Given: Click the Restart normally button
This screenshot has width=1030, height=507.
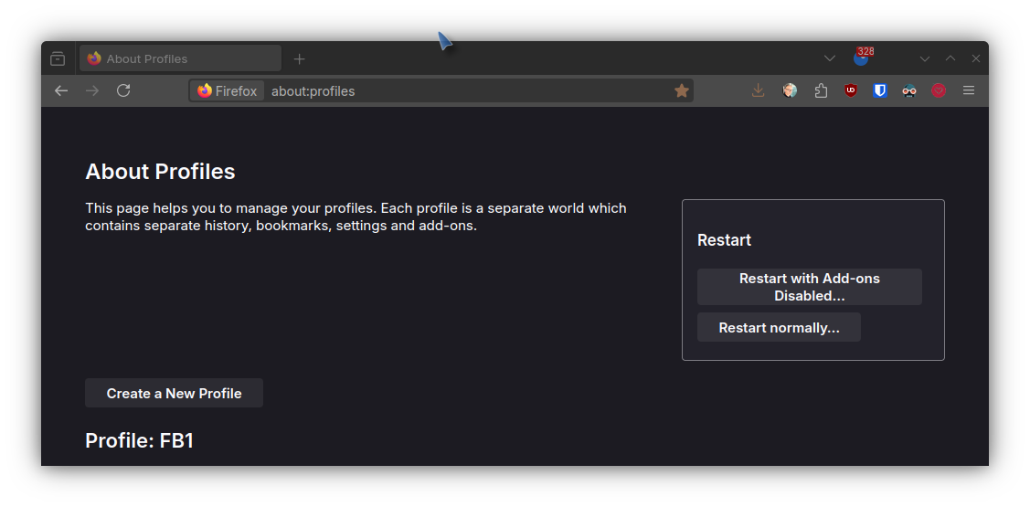Looking at the screenshot, I should (x=779, y=327).
